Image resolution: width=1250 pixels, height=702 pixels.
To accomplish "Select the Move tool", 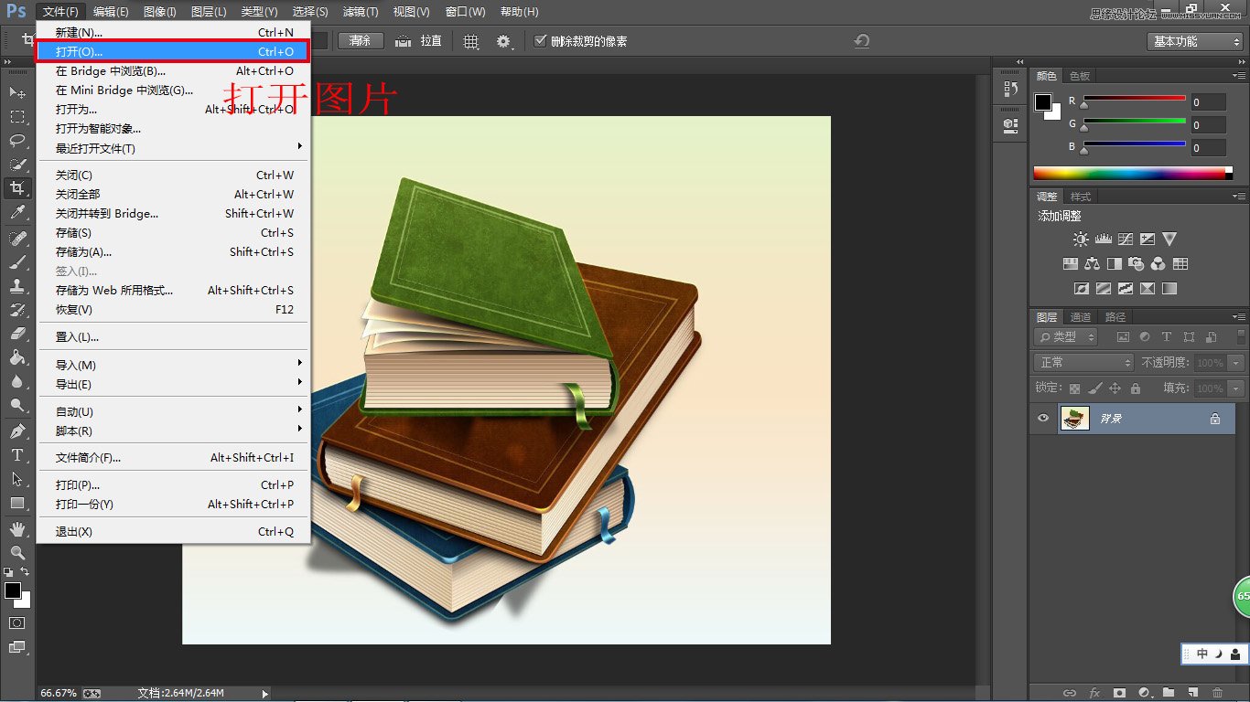I will coord(17,93).
